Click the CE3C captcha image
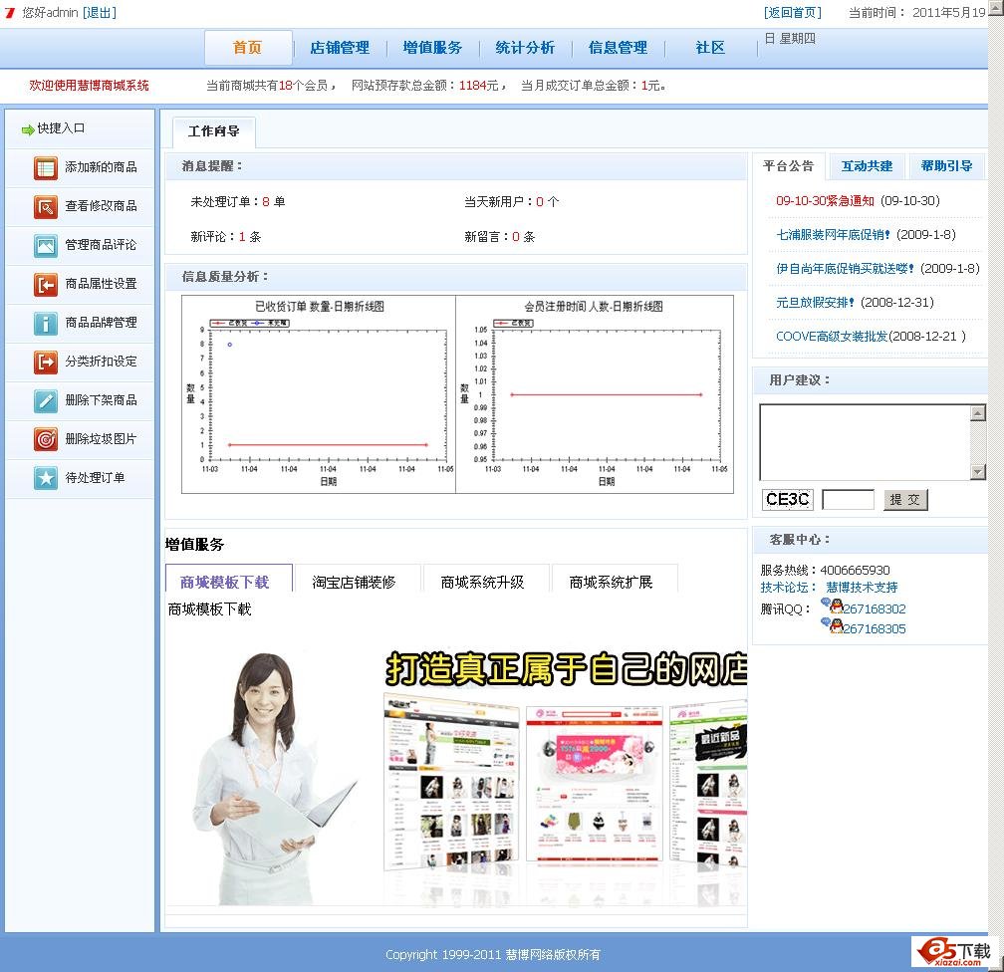This screenshot has height=972, width=1004. click(x=788, y=500)
